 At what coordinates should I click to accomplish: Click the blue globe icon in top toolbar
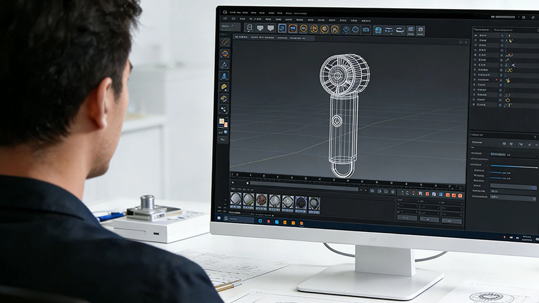378,30
